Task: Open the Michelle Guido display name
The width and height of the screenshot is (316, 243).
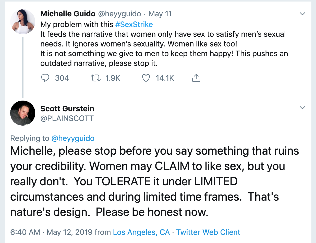Action: coord(68,14)
